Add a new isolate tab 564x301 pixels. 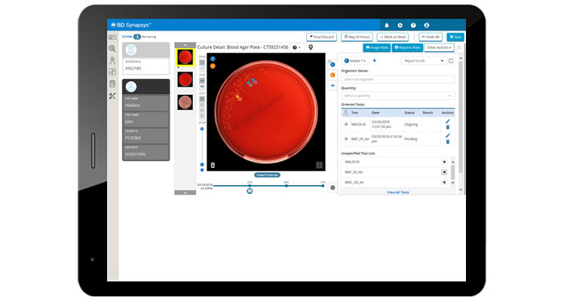[x=333, y=85]
